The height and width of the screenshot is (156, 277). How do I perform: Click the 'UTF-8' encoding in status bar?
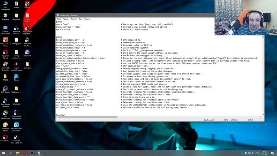[250, 120]
